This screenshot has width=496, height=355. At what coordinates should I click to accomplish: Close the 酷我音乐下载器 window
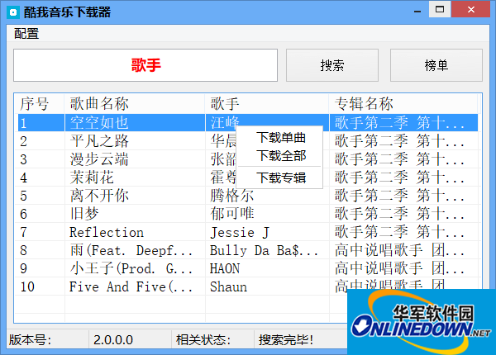(x=470, y=9)
